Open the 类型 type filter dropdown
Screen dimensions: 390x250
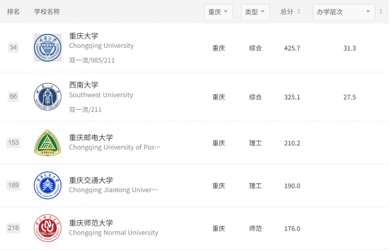point(255,11)
